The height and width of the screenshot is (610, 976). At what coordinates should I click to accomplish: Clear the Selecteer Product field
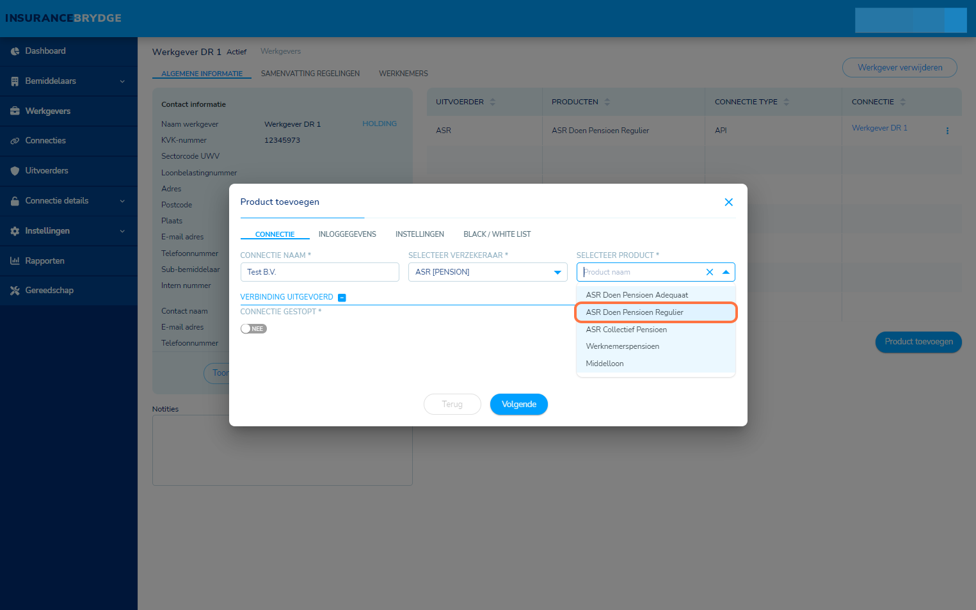tap(710, 272)
